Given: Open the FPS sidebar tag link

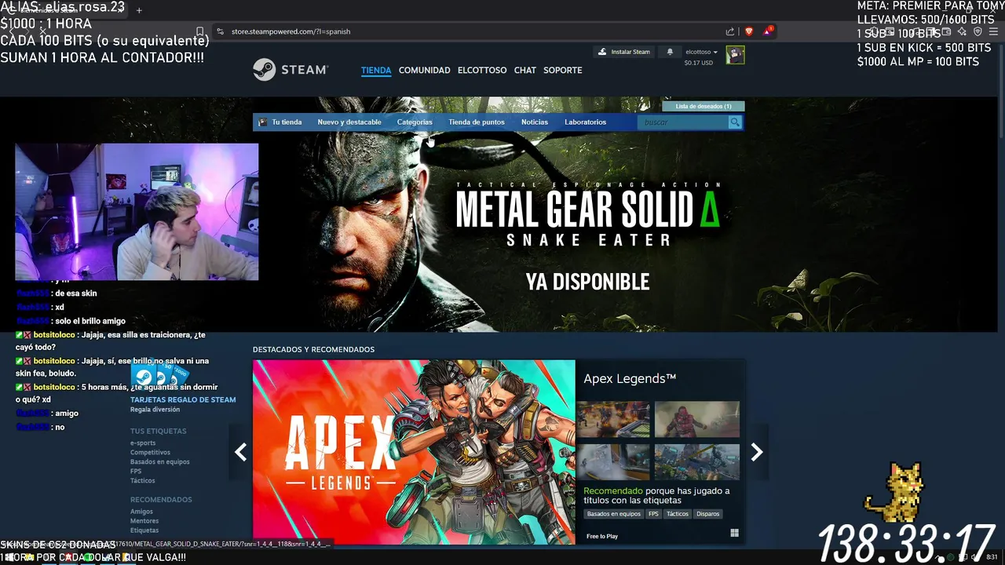Looking at the screenshot, I should tap(136, 472).
